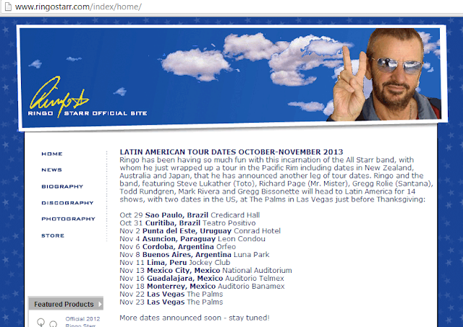
Task: Select the Nov 23 Las Vegas entry
Action: coord(171,302)
